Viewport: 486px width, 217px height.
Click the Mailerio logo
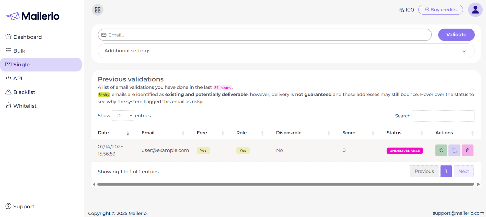coord(33,16)
